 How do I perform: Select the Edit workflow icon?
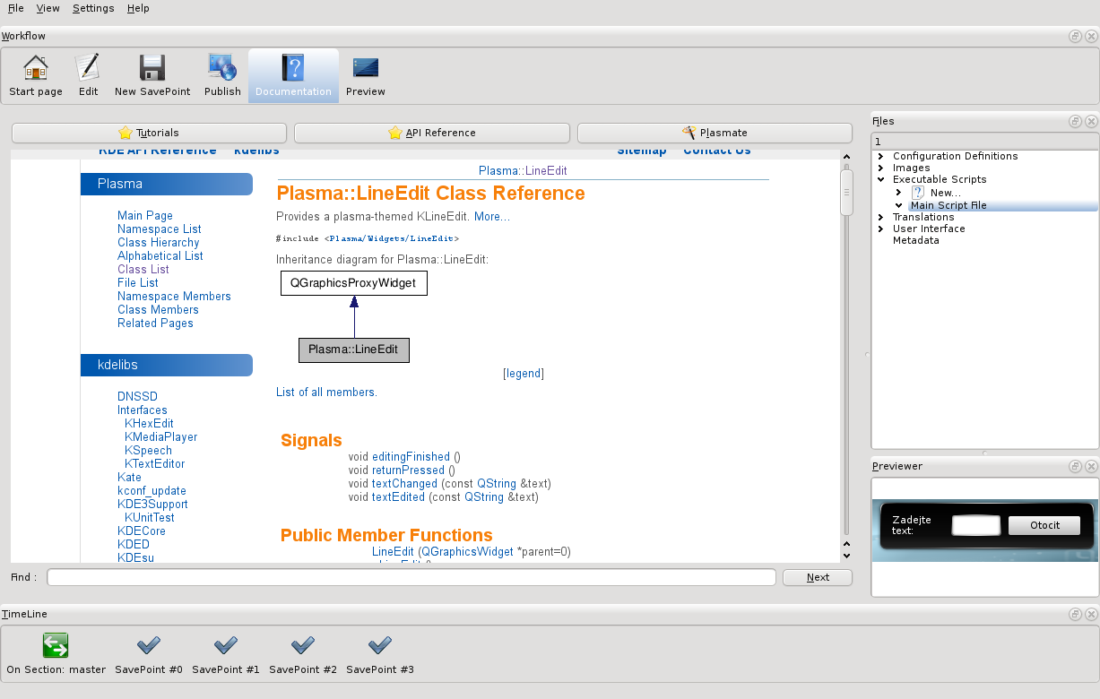pos(88,75)
